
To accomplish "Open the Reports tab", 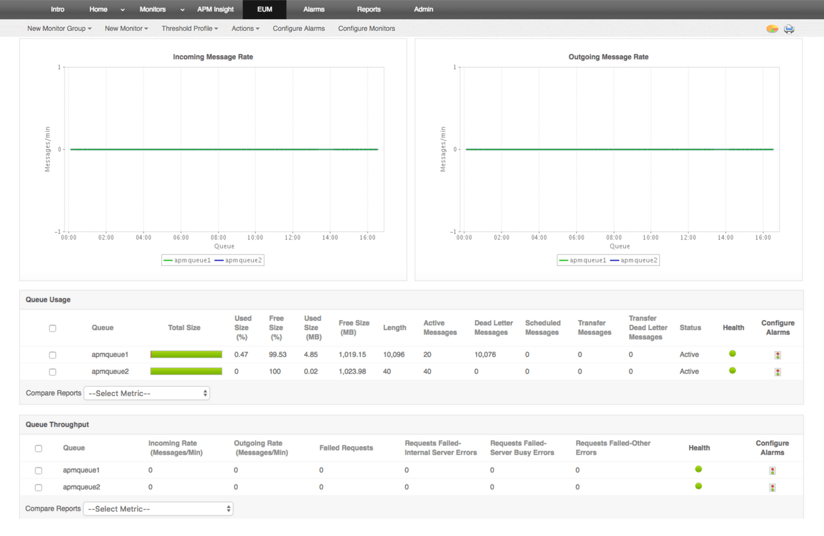I will (368, 9).
